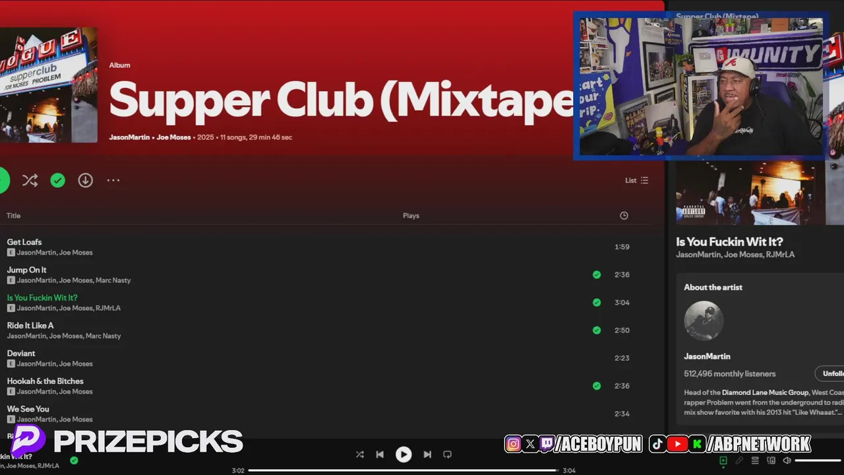Click the 2:34 duration for We See You
Viewport: 844px width, 475px height.
tap(622, 414)
